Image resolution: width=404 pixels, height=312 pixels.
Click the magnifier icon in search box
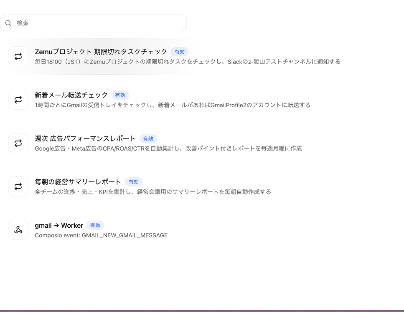[x=8, y=23]
